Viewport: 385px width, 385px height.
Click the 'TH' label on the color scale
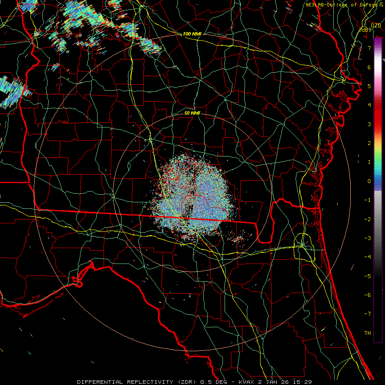point(367,333)
